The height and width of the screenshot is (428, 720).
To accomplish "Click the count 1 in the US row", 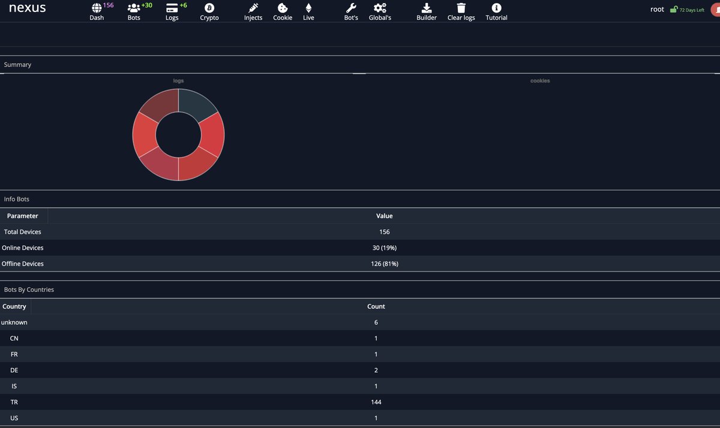I will click(376, 418).
